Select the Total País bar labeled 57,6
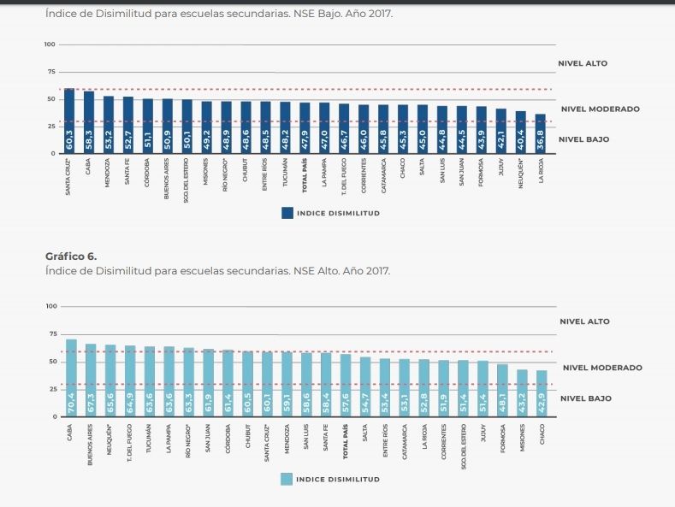675x507 pixels. tap(346, 386)
